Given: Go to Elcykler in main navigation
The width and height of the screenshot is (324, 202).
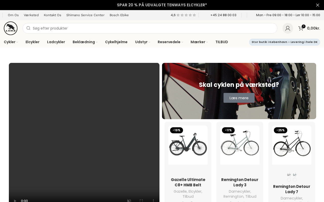Looking at the screenshot, I should pyautogui.click(x=32, y=42).
